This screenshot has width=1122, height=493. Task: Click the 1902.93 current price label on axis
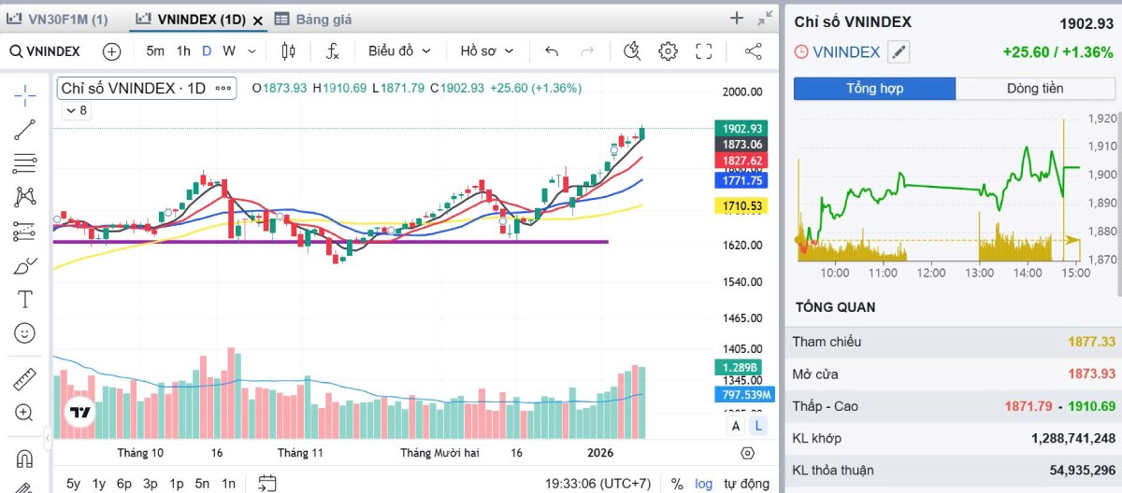(741, 128)
